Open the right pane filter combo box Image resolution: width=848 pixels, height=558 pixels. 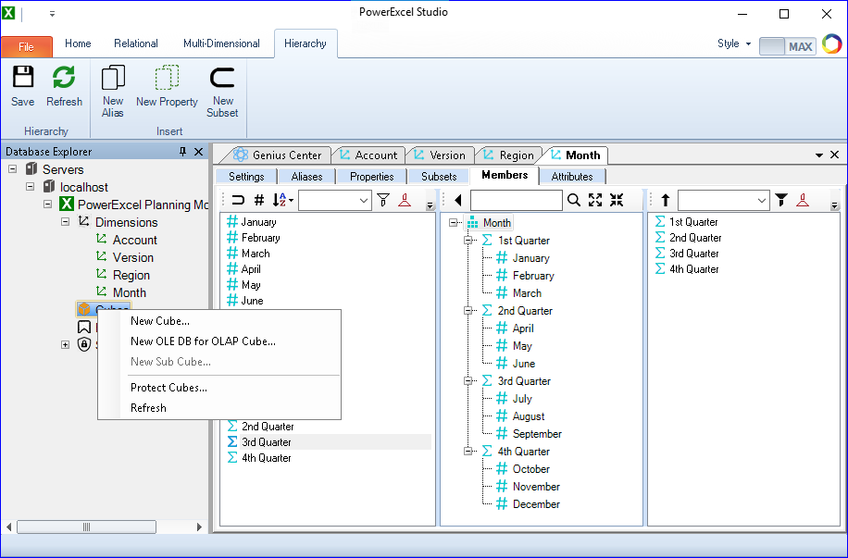724,201
